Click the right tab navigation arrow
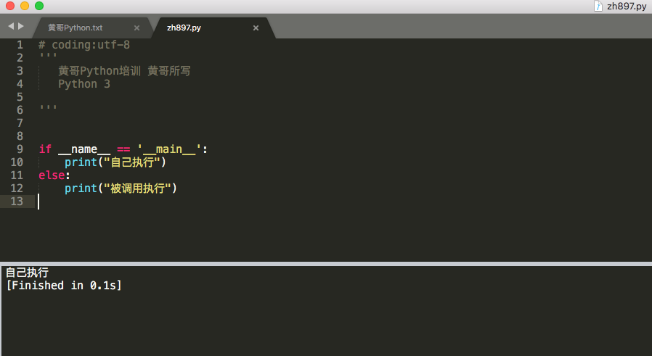This screenshot has width=652, height=356. pos(21,27)
